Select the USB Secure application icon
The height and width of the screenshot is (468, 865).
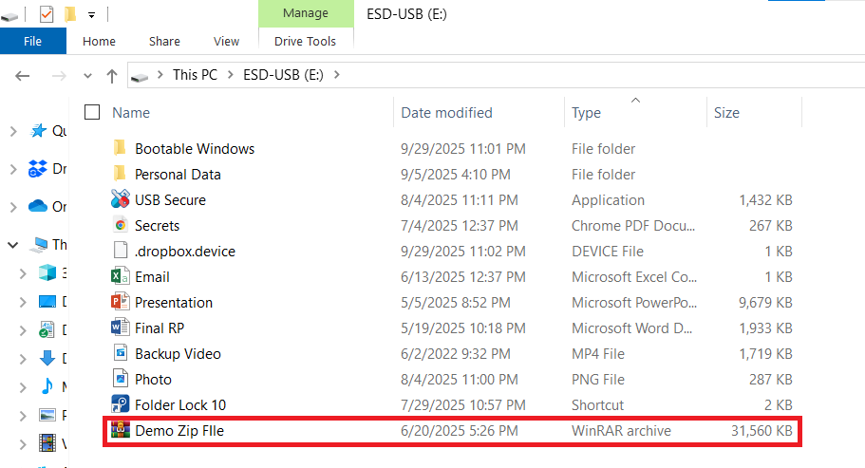tap(121, 199)
